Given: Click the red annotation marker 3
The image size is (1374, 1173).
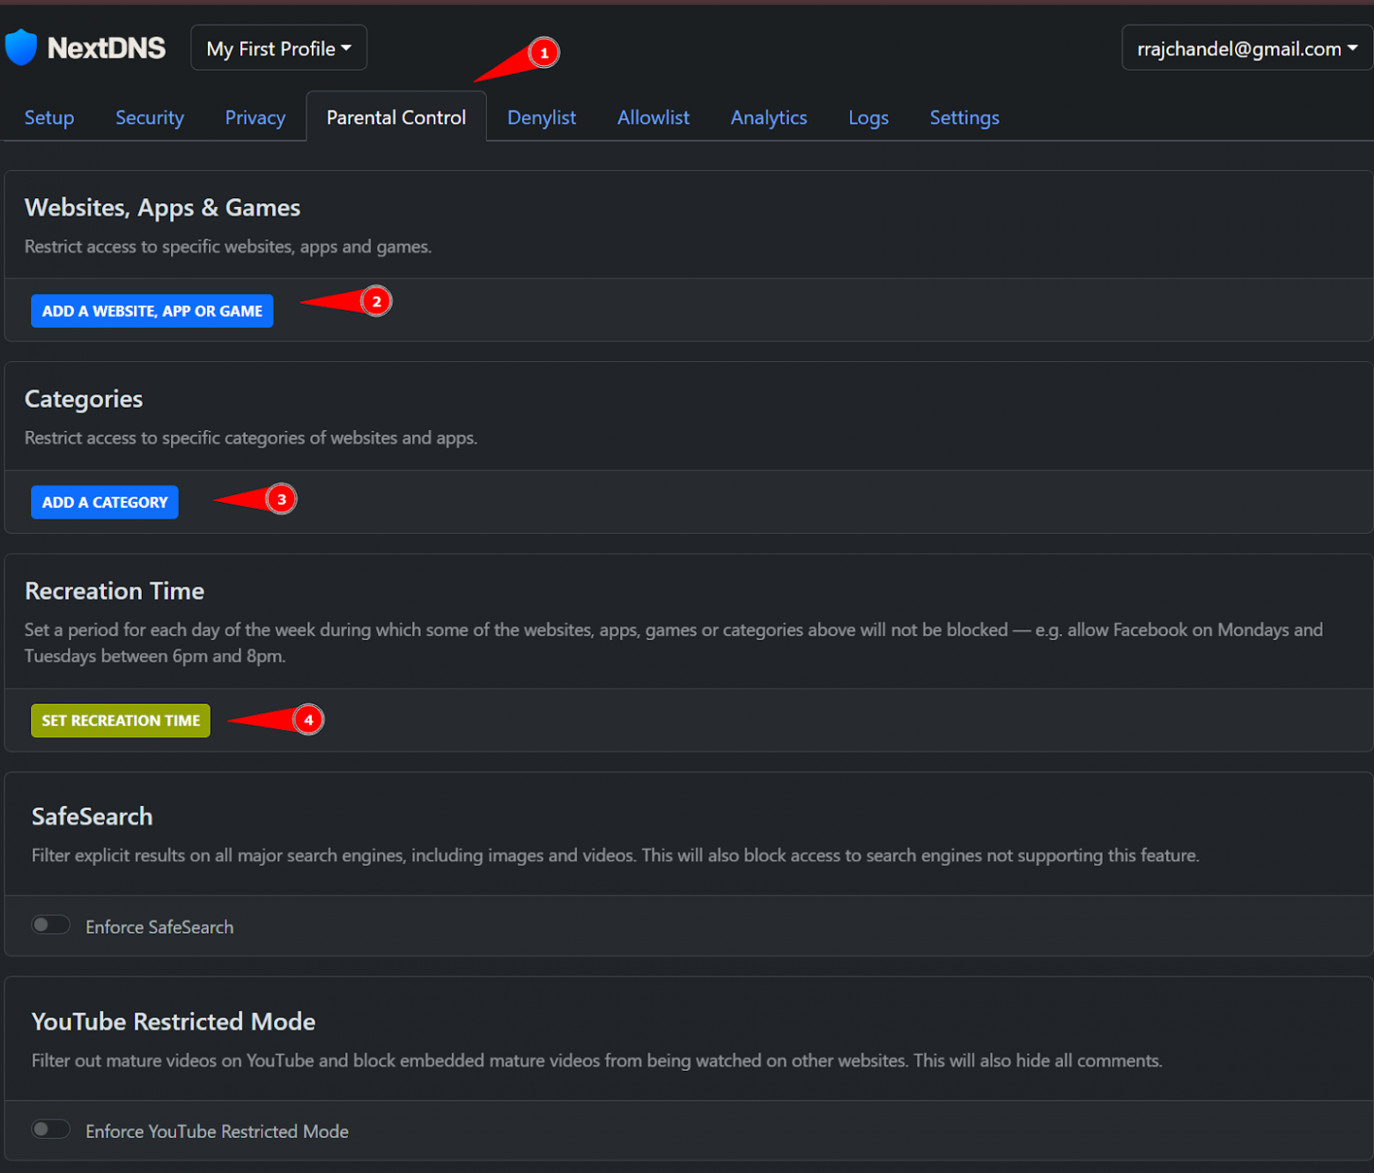Looking at the screenshot, I should [281, 499].
